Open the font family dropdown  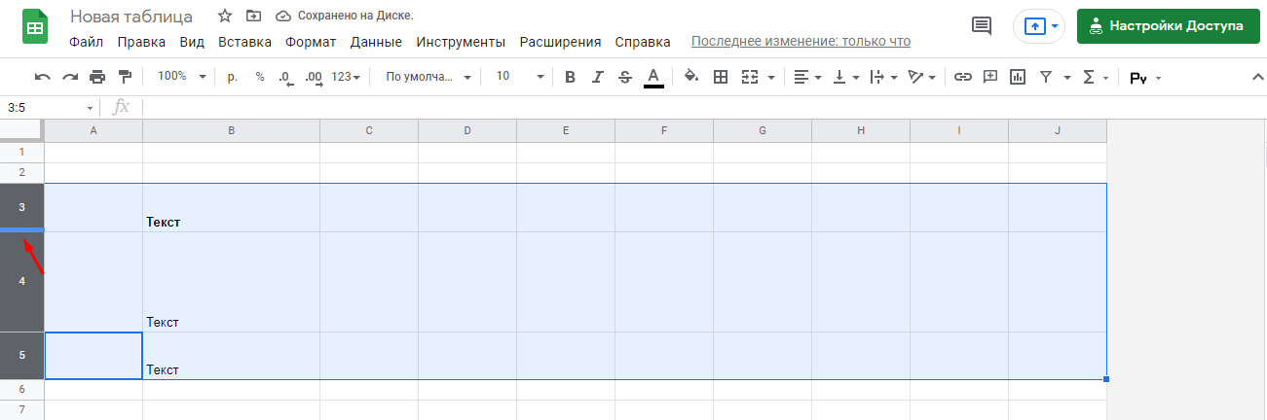[429, 77]
